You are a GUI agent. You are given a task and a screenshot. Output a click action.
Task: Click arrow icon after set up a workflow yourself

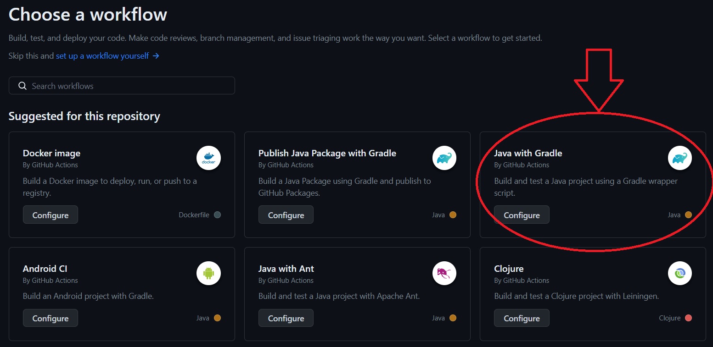156,56
